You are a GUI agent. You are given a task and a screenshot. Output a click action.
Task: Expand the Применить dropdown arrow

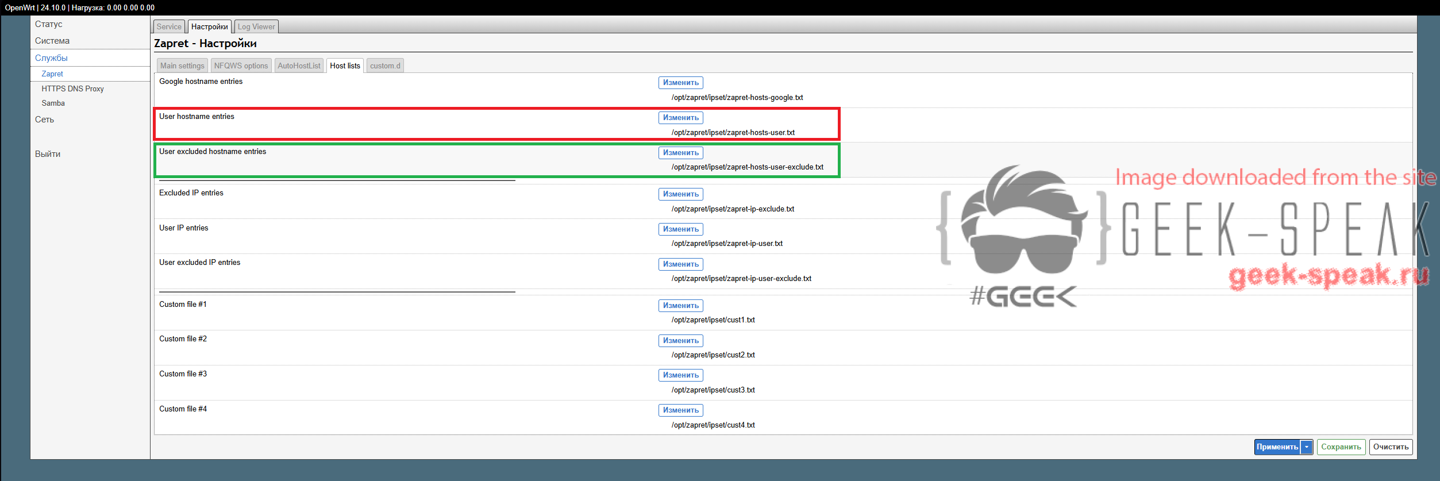[1307, 447]
